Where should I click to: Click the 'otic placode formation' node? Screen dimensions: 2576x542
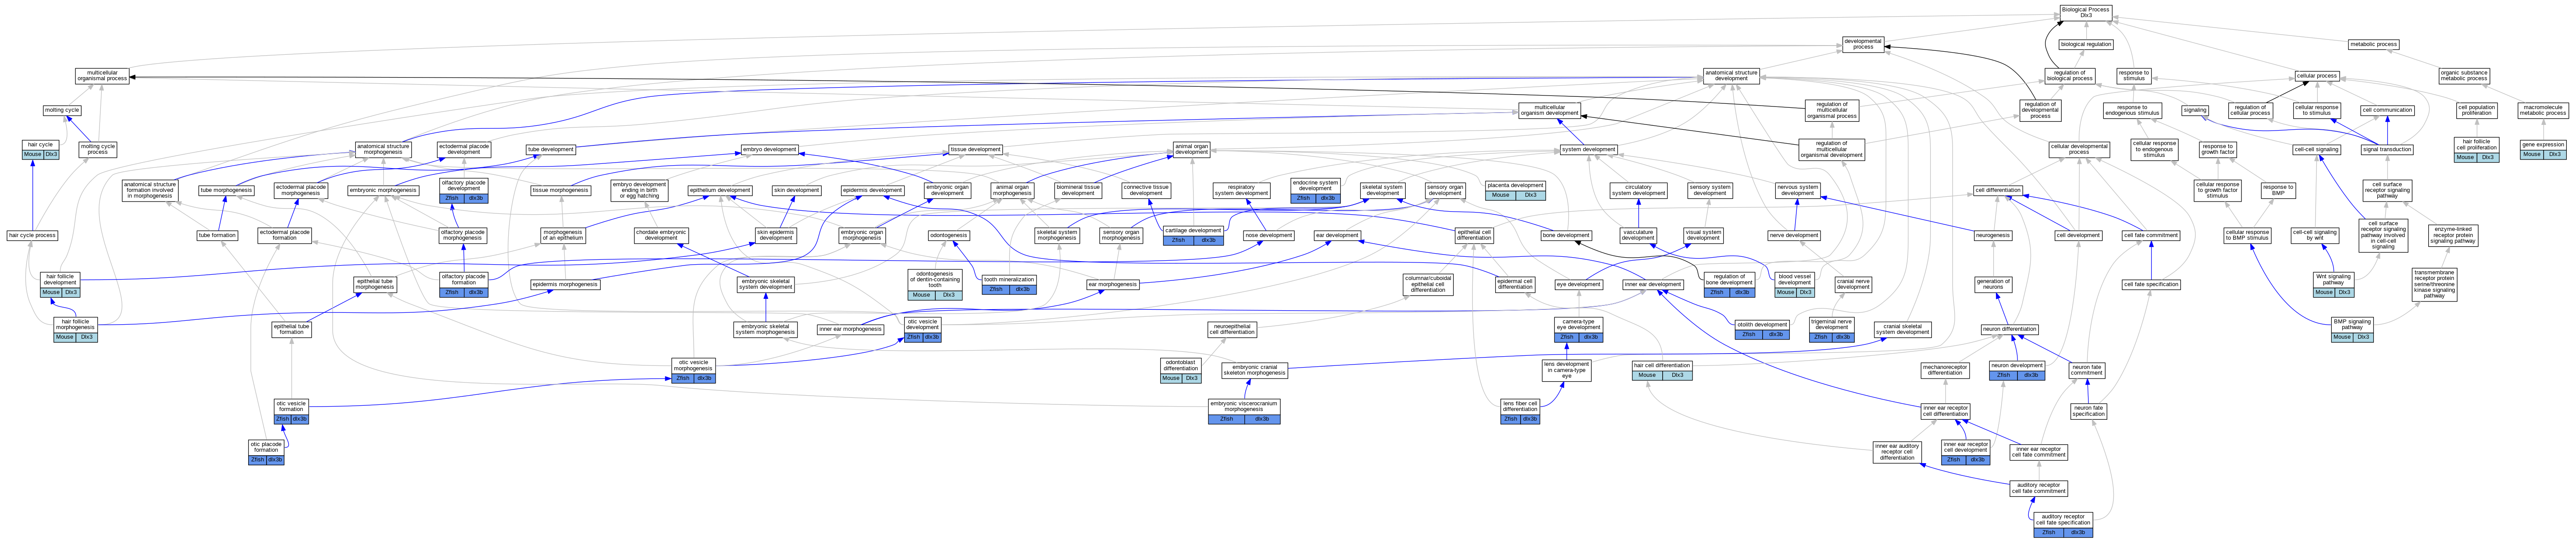[x=266, y=452]
